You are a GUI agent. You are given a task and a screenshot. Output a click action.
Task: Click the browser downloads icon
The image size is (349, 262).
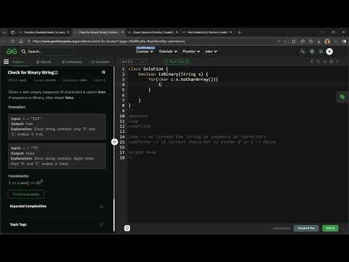pos(319,41)
